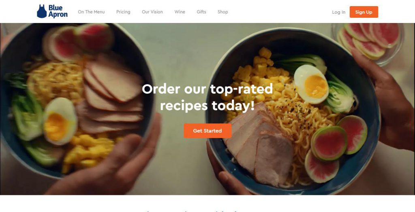This screenshot has width=415, height=212.
Task: Click the blue apron logo icon
Action: tap(42, 11)
